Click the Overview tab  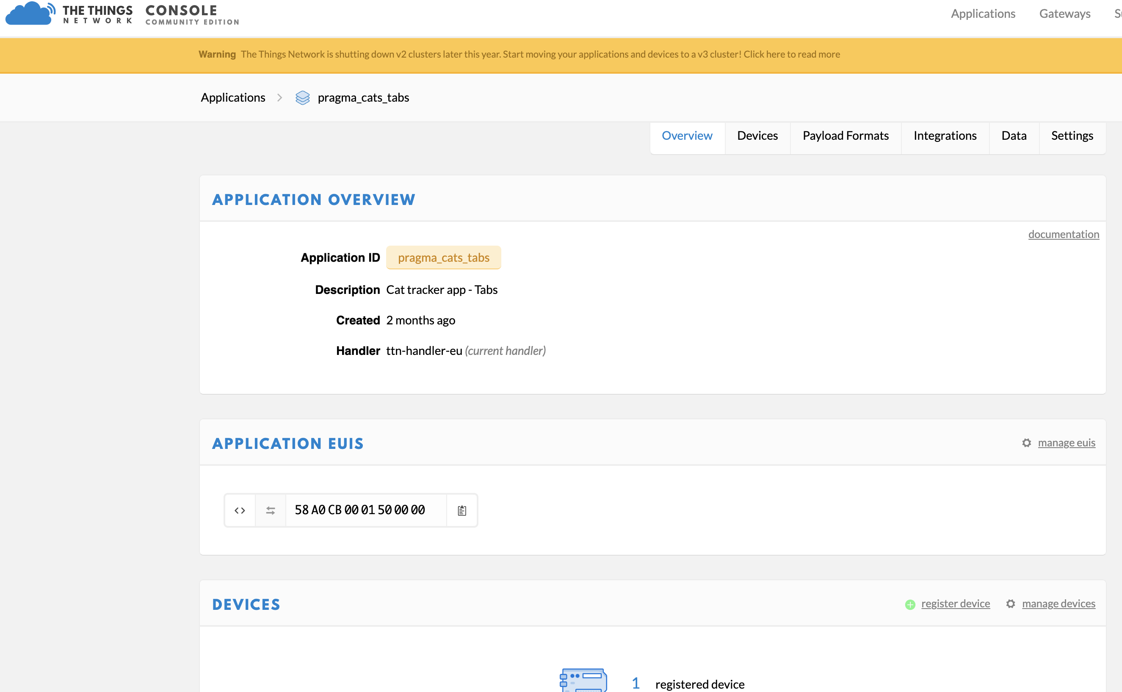click(x=687, y=136)
